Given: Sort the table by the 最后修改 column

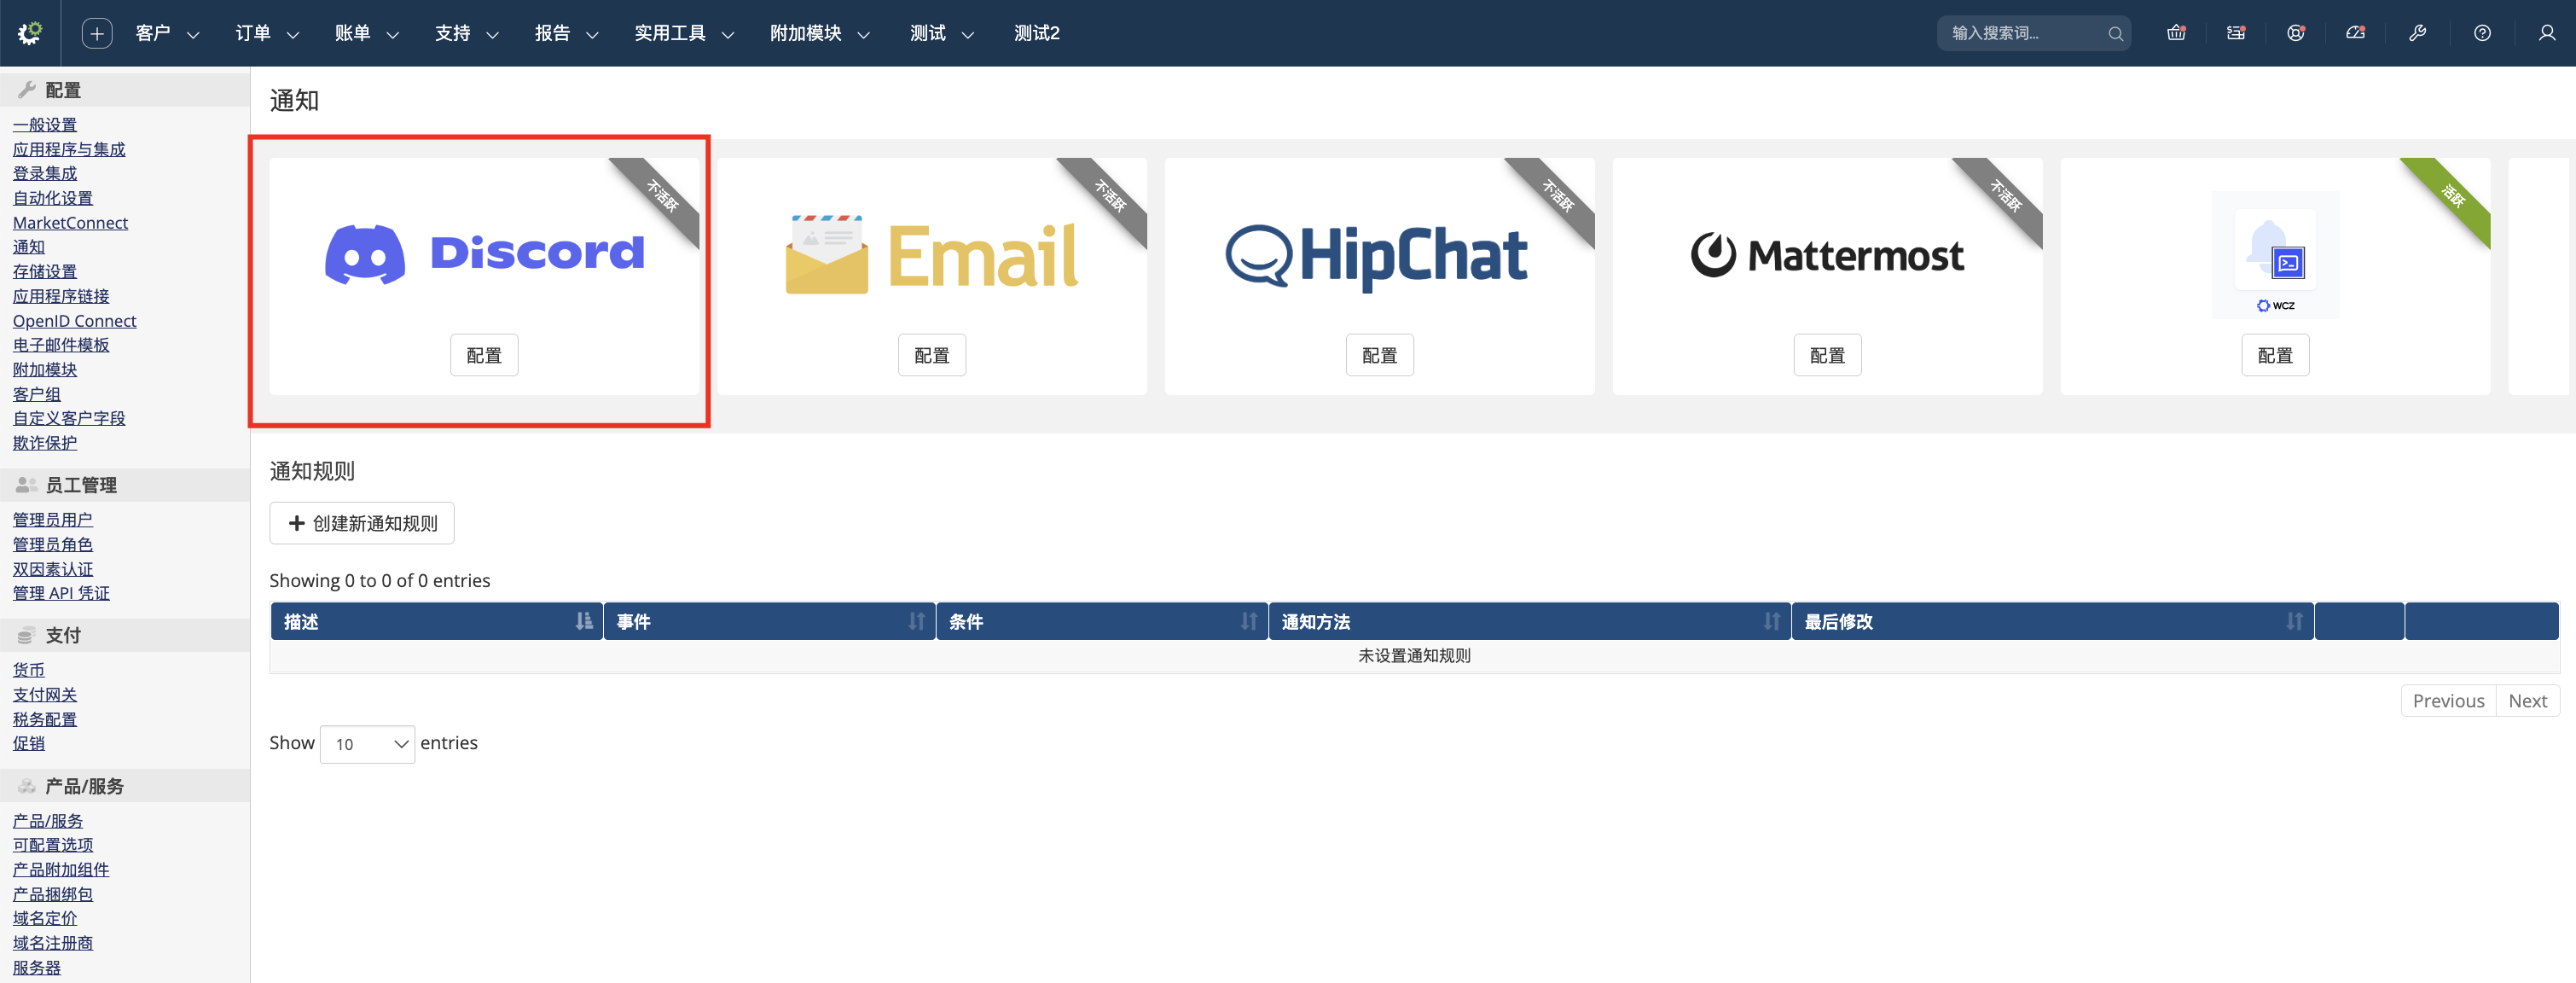Looking at the screenshot, I should [x=2052, y=621].
